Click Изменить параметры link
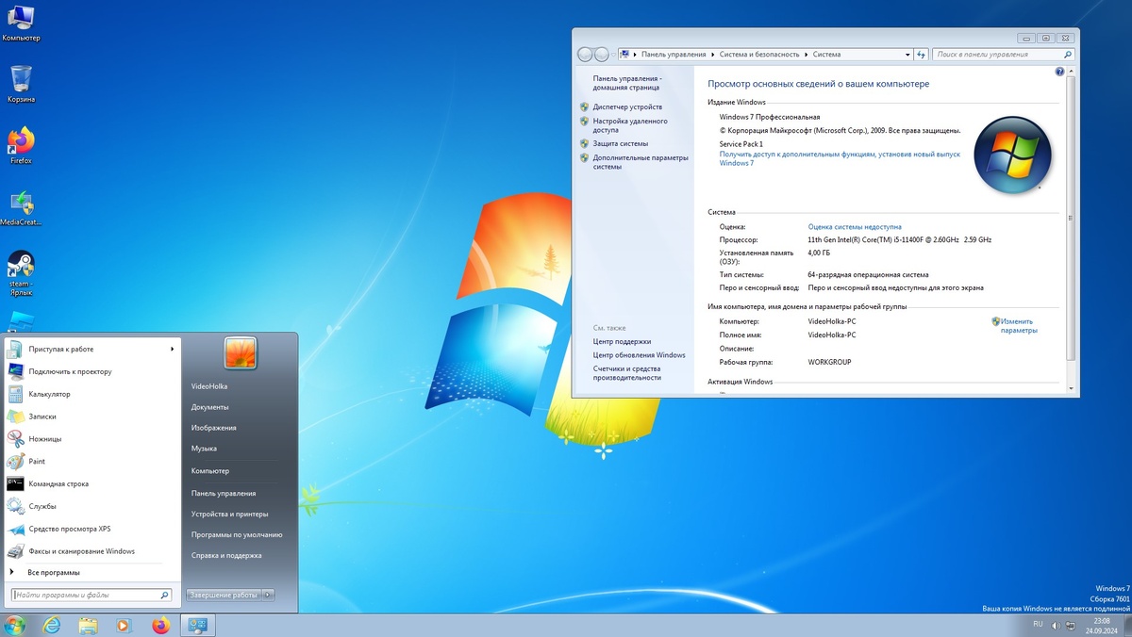The height and width of the screenshot is (637, 1132). click(1019, 326)
